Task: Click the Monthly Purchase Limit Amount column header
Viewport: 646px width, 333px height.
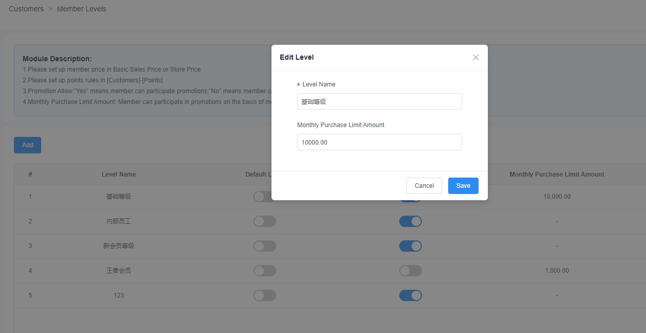Action: pyautogui.click(x=557, y=174)
